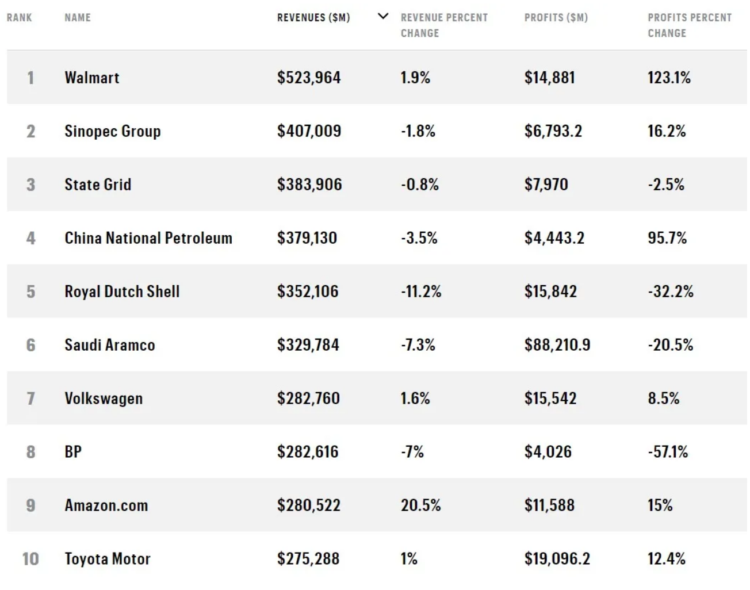Click the rank 10 number cell
This screenshot has width=750, height=590.
click(30, 559)
